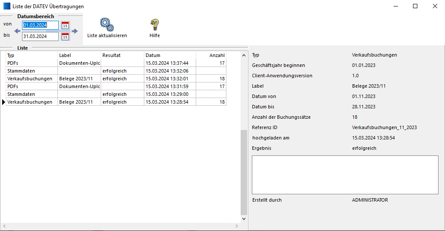This screenshot has height=231, width=445.
Task: Select PDFs row from 13:37:44
Action: click(32, 63)
